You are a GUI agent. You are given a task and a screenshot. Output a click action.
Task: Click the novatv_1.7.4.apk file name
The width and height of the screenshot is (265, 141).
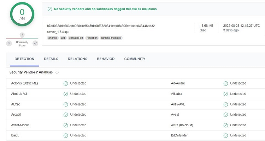coord(58,32)
